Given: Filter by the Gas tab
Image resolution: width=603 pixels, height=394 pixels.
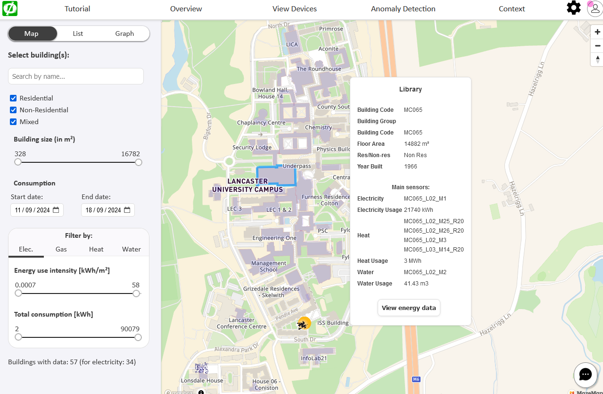Looking at the screenshot, I should (x=61, y=249).
